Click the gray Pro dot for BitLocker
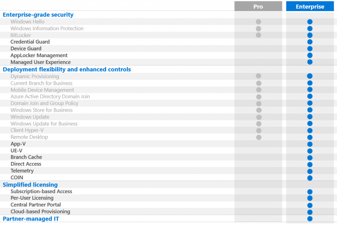This screenshot has height=225, width=337. pyautogui.click(x=258, y=35)
